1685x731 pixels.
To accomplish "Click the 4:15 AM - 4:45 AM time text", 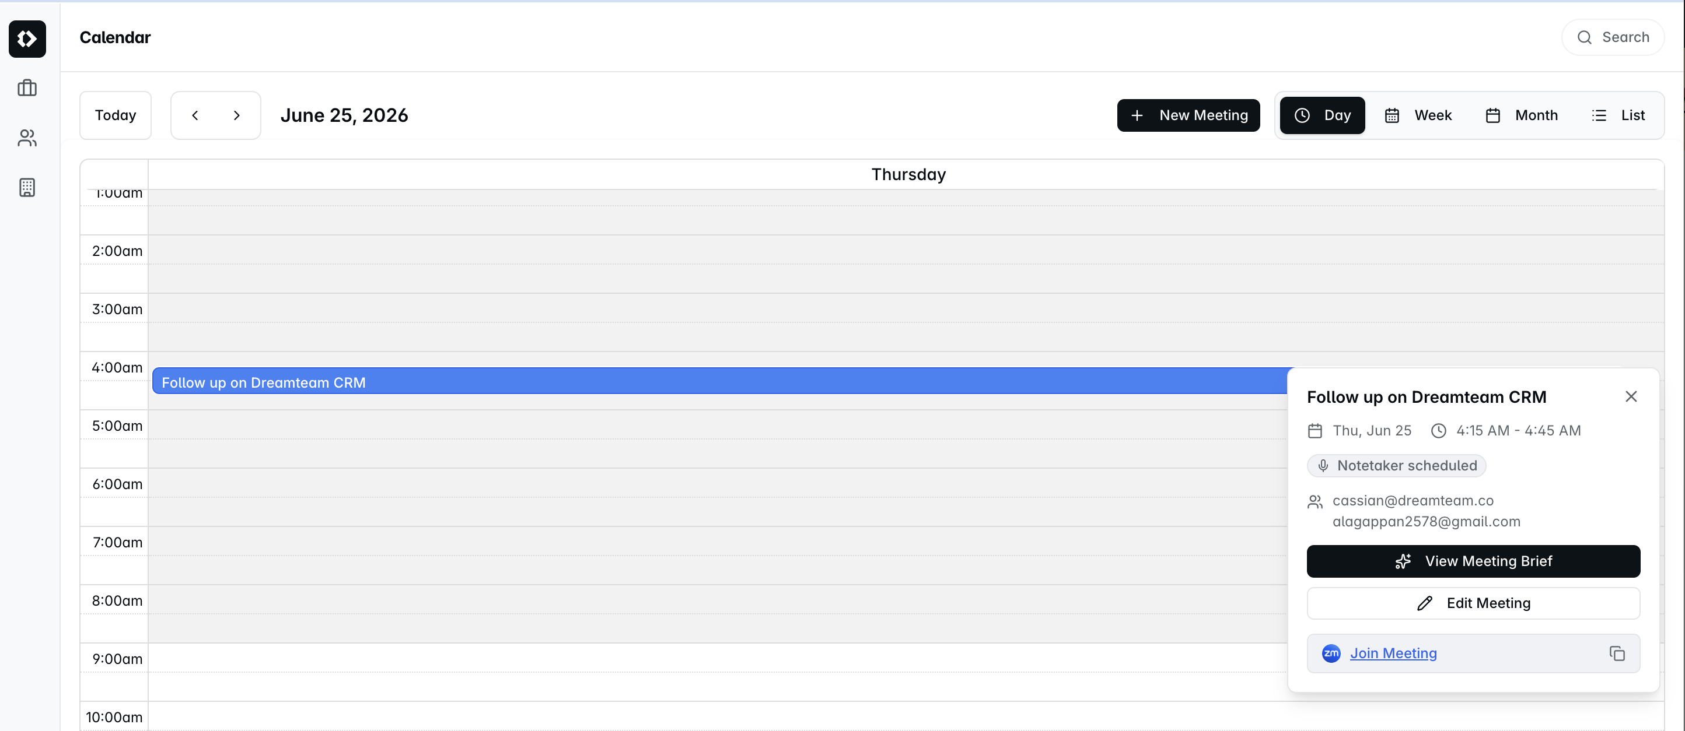I will [1518, 431].
